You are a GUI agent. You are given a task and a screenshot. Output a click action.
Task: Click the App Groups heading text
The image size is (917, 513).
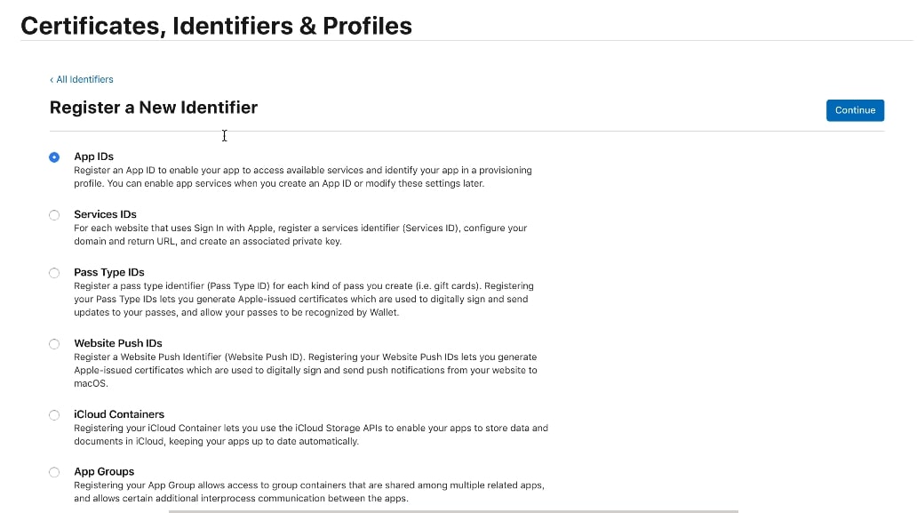(x=104, y=471)
